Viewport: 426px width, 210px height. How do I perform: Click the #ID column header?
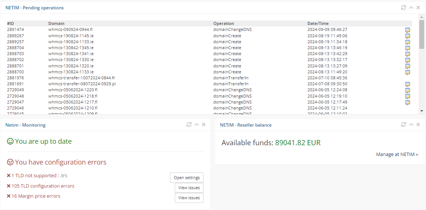(10, 23)
